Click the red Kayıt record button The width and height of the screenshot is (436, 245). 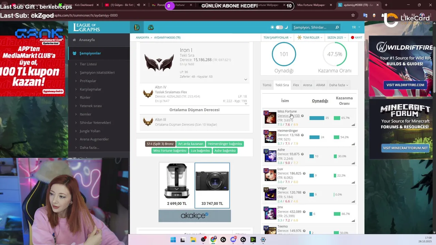[x=357, y=37]
